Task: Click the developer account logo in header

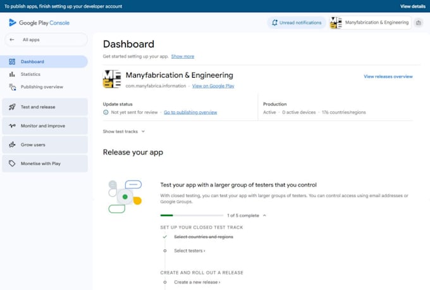Action: pyautogui.click(x=336, y=23)
